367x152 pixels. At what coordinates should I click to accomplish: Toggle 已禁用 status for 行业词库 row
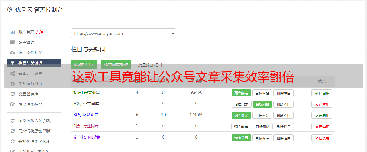point(322,126)
